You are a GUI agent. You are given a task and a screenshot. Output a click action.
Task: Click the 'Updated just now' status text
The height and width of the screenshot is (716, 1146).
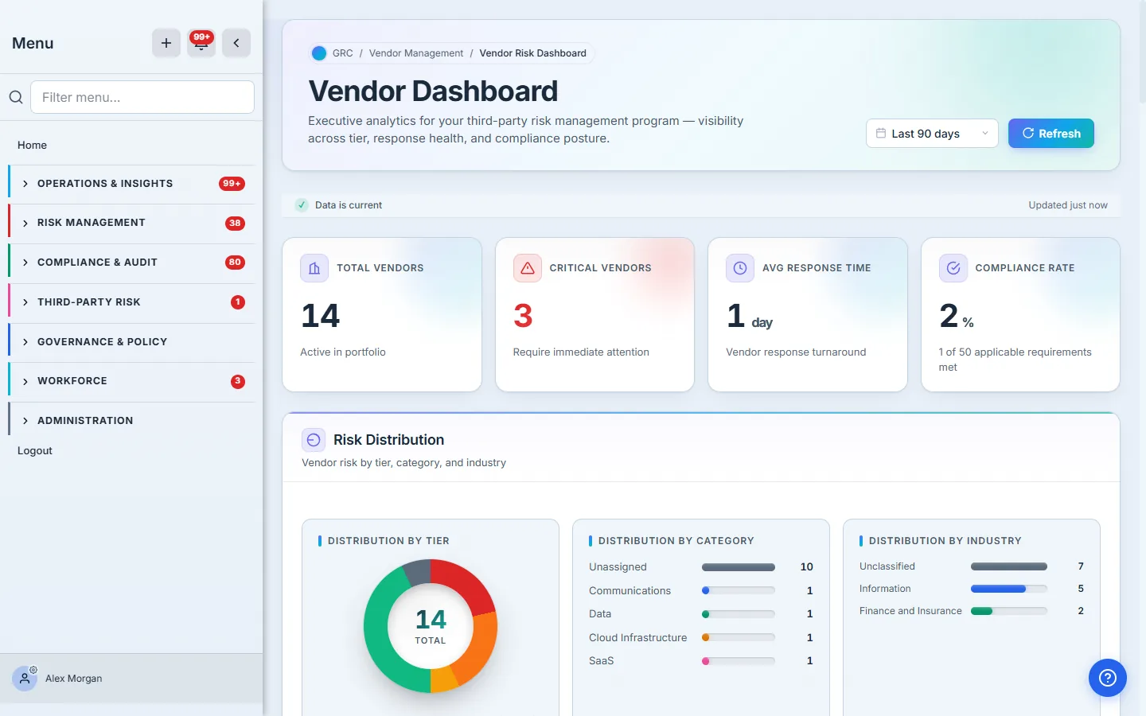tap(1068, 205)
